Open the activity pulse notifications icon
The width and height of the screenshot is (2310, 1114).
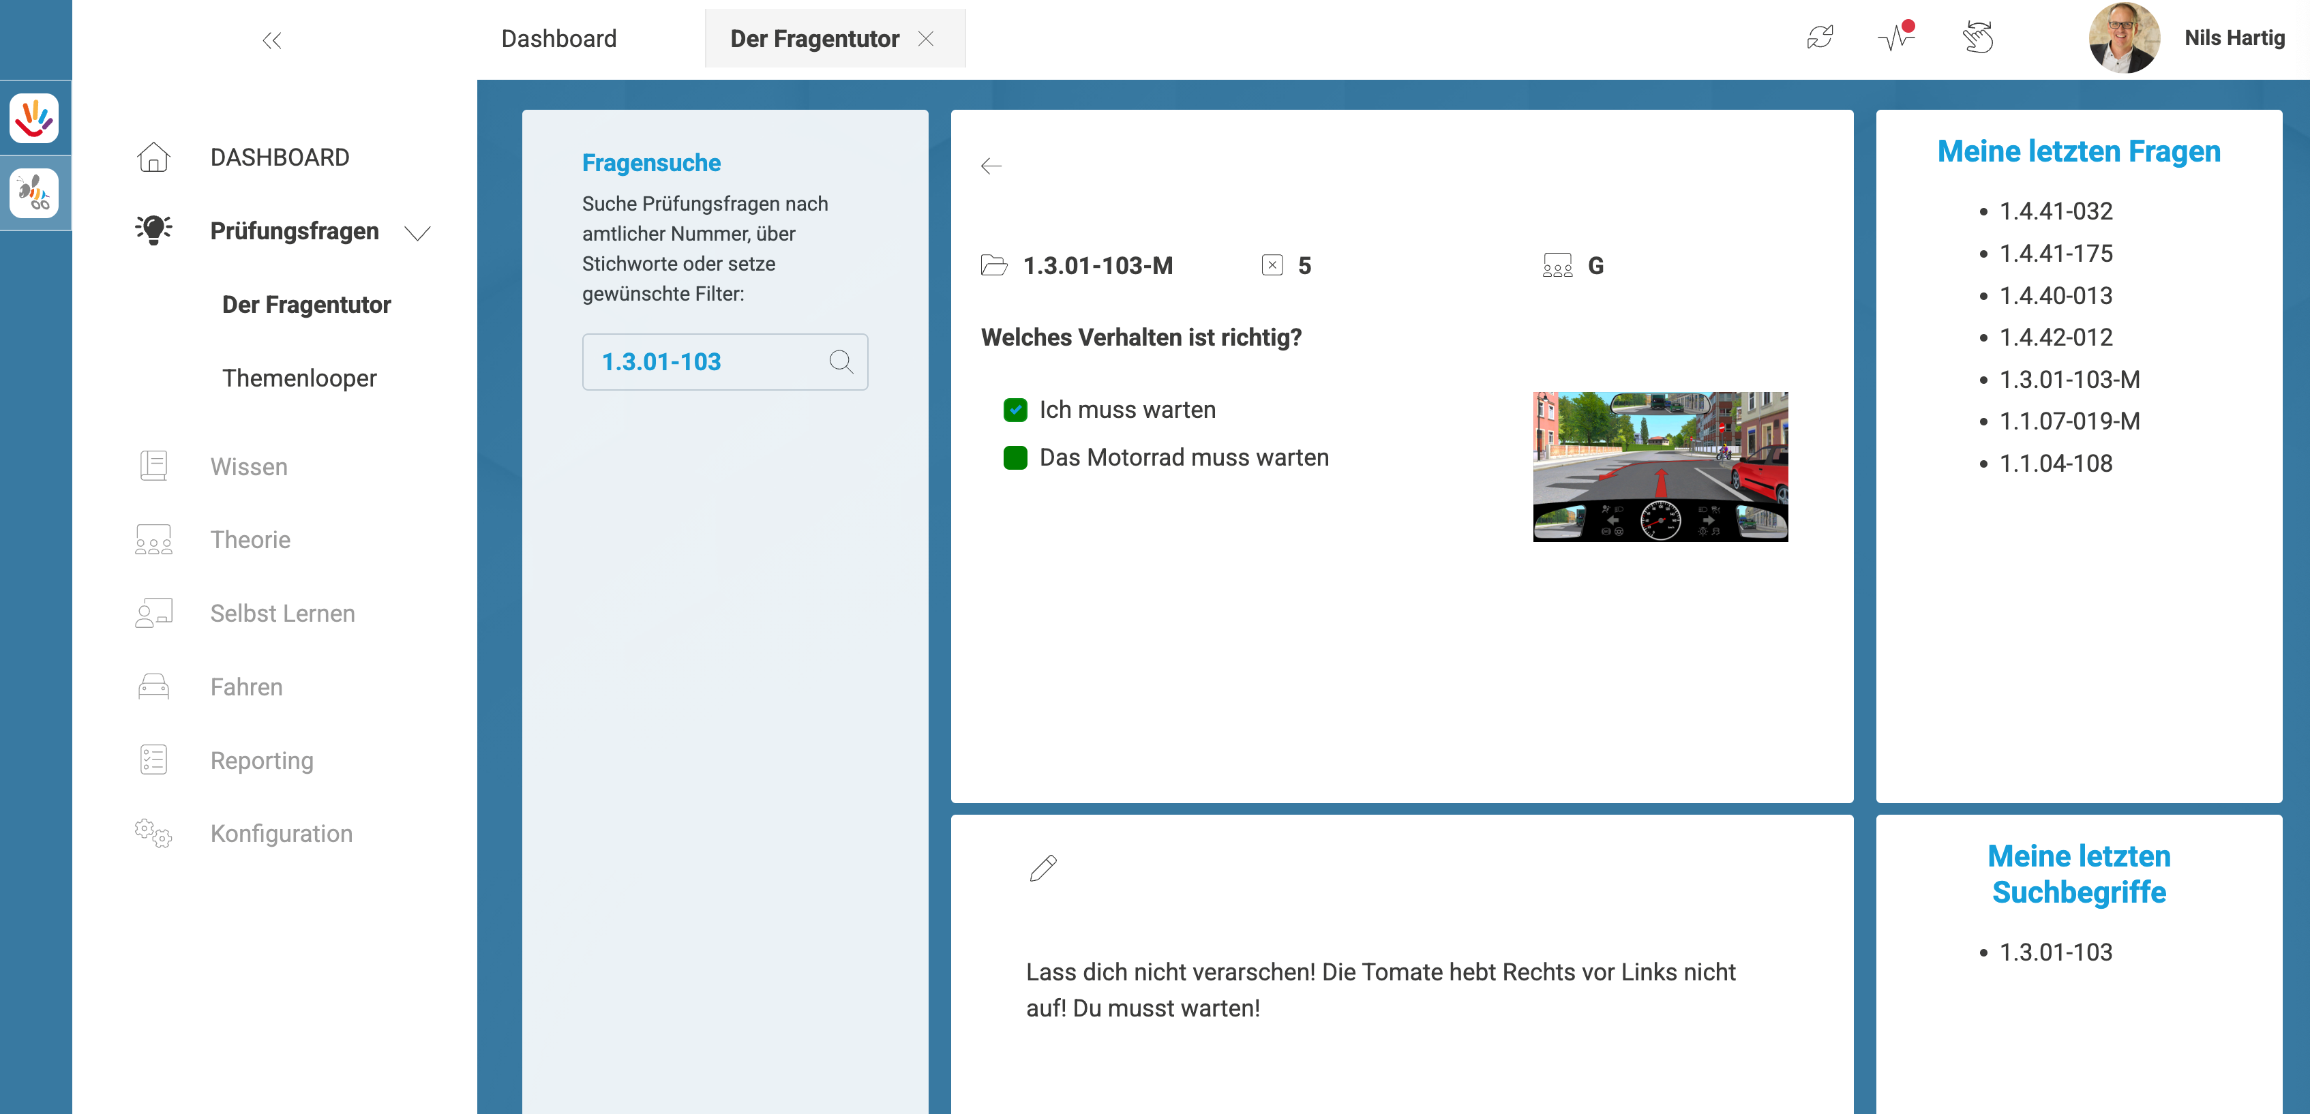click(1895, 37)
